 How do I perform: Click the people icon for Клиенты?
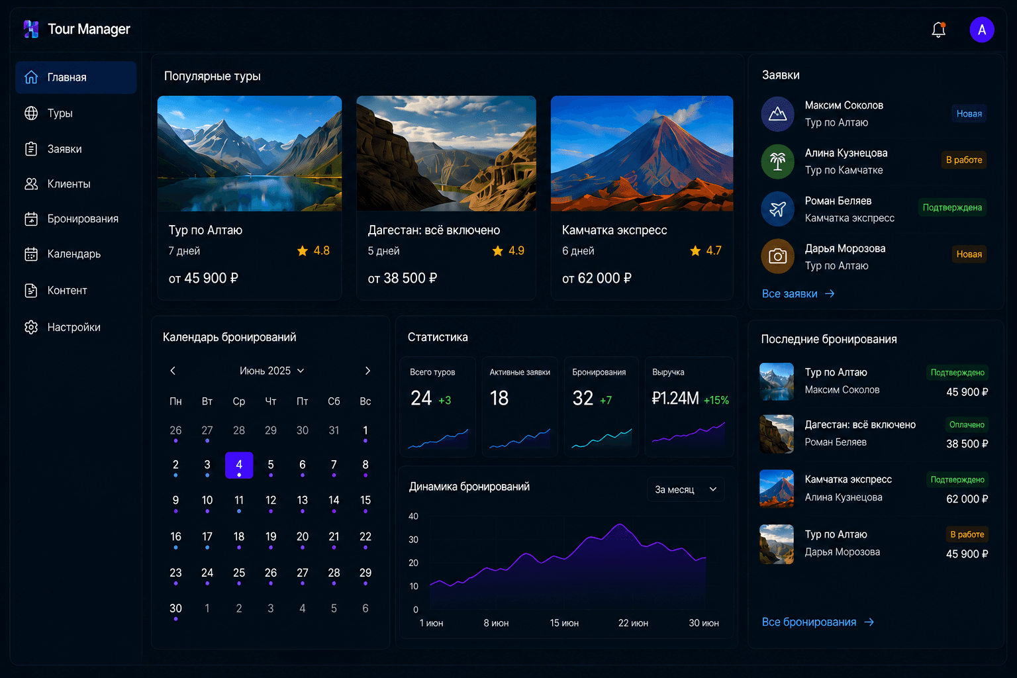tap(31, 184)
